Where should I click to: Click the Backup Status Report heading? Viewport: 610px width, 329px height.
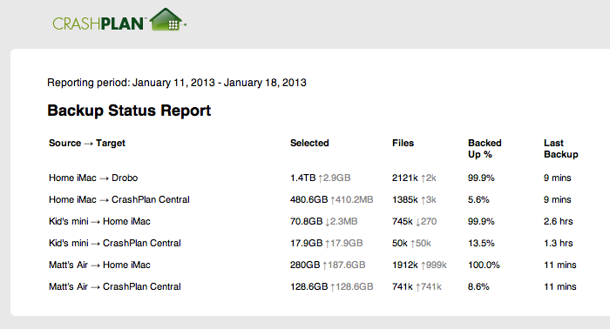[129, 111]
